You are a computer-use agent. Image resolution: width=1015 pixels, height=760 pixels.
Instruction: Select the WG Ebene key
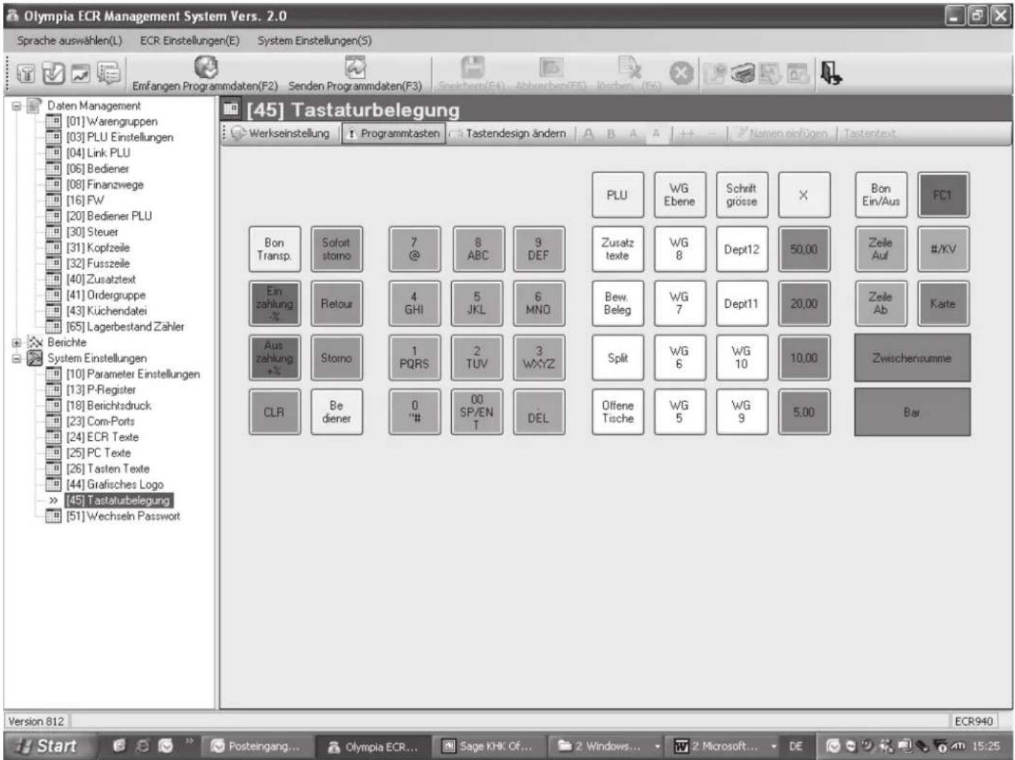[x=679, y=194]
